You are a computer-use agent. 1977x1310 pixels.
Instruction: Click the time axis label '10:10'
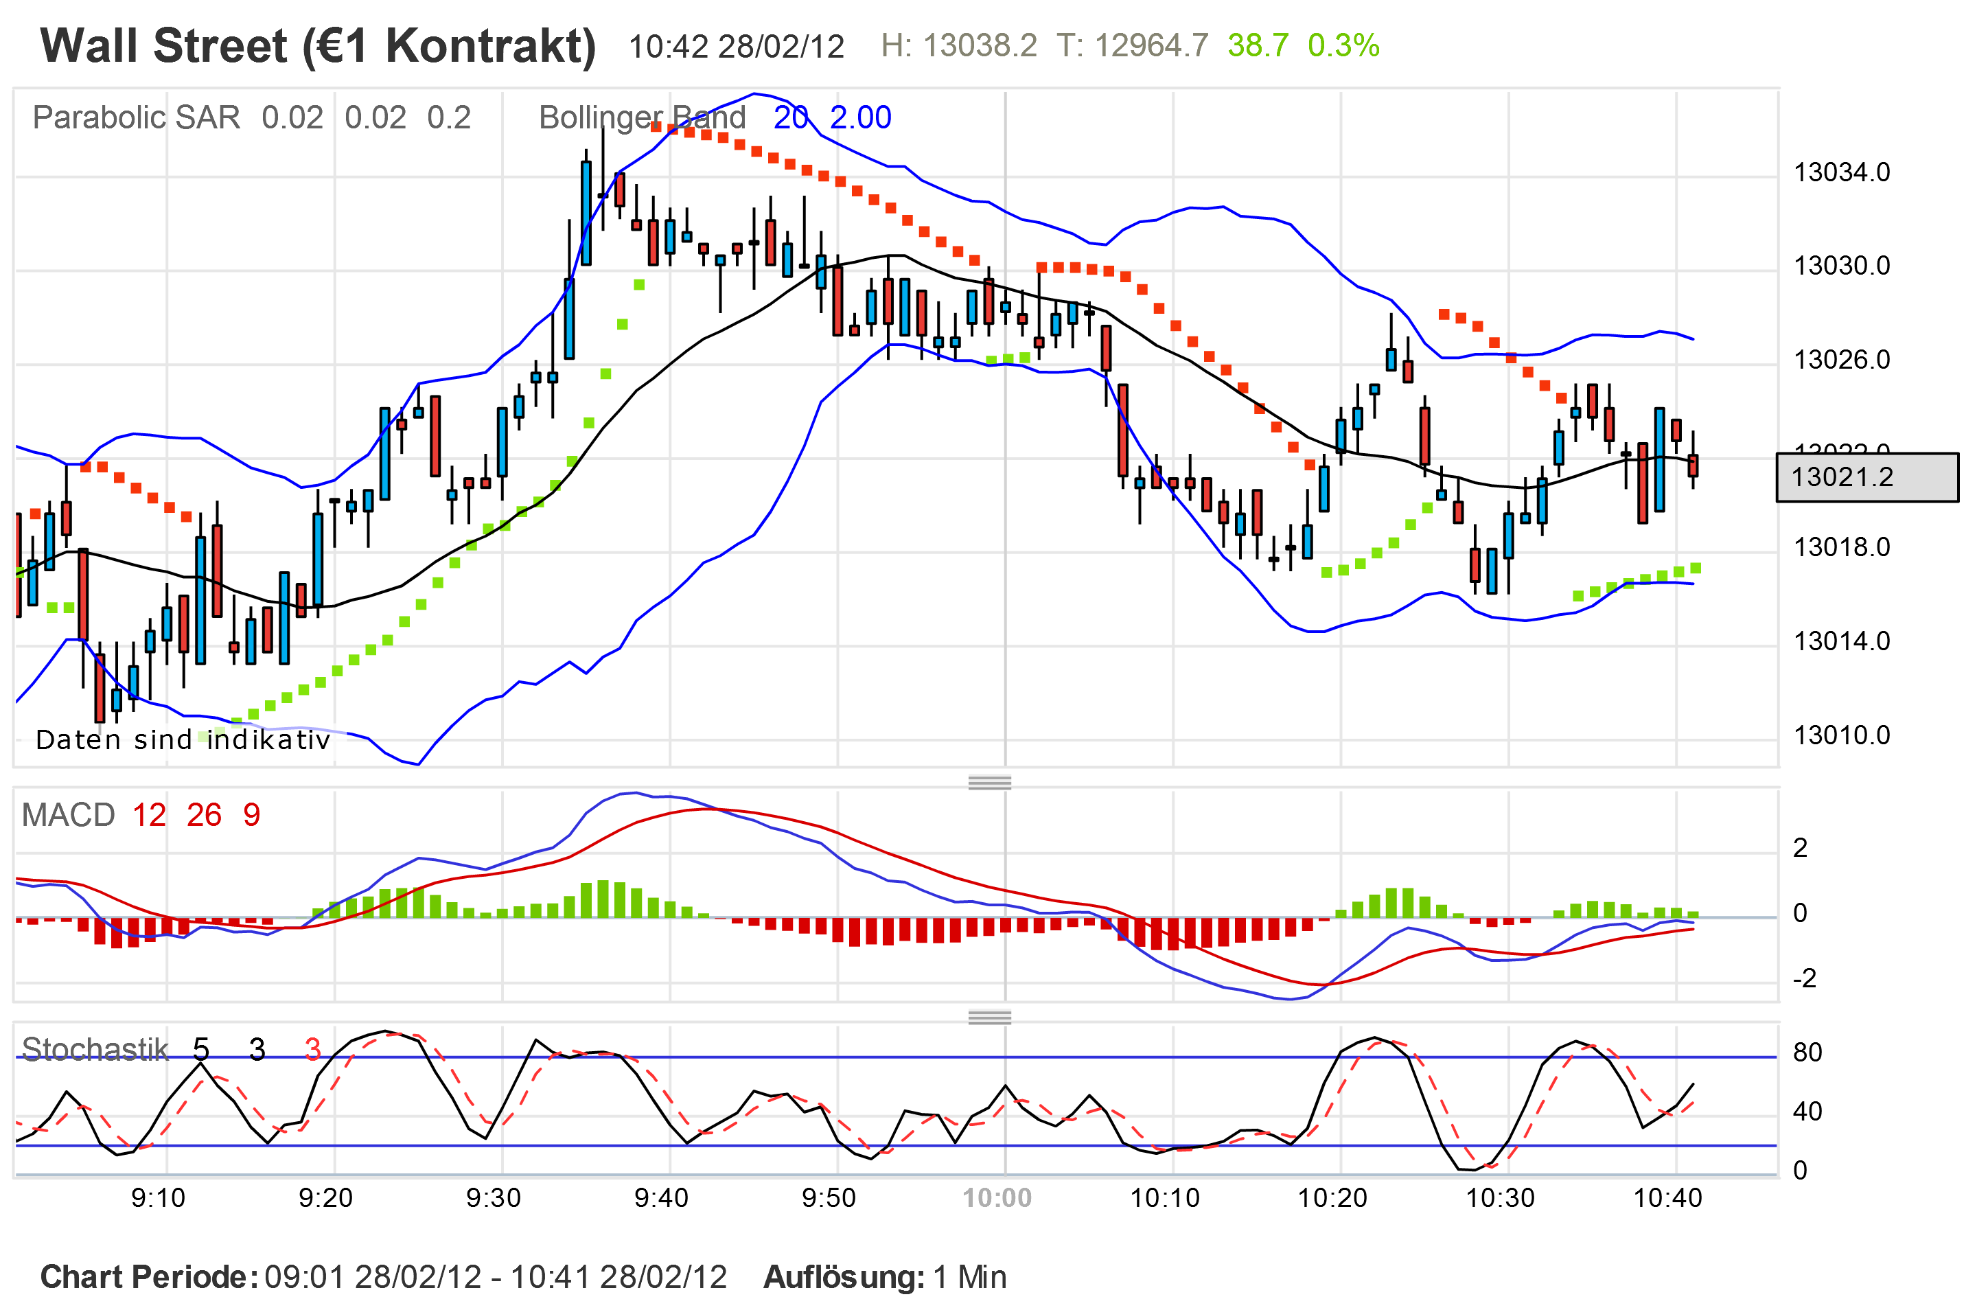click(x=1165, y=1199)
